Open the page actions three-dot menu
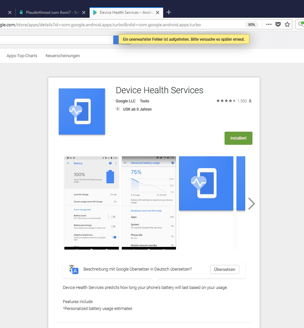The width and height of the screenshot is (304, 328). [x=269, y=25]
